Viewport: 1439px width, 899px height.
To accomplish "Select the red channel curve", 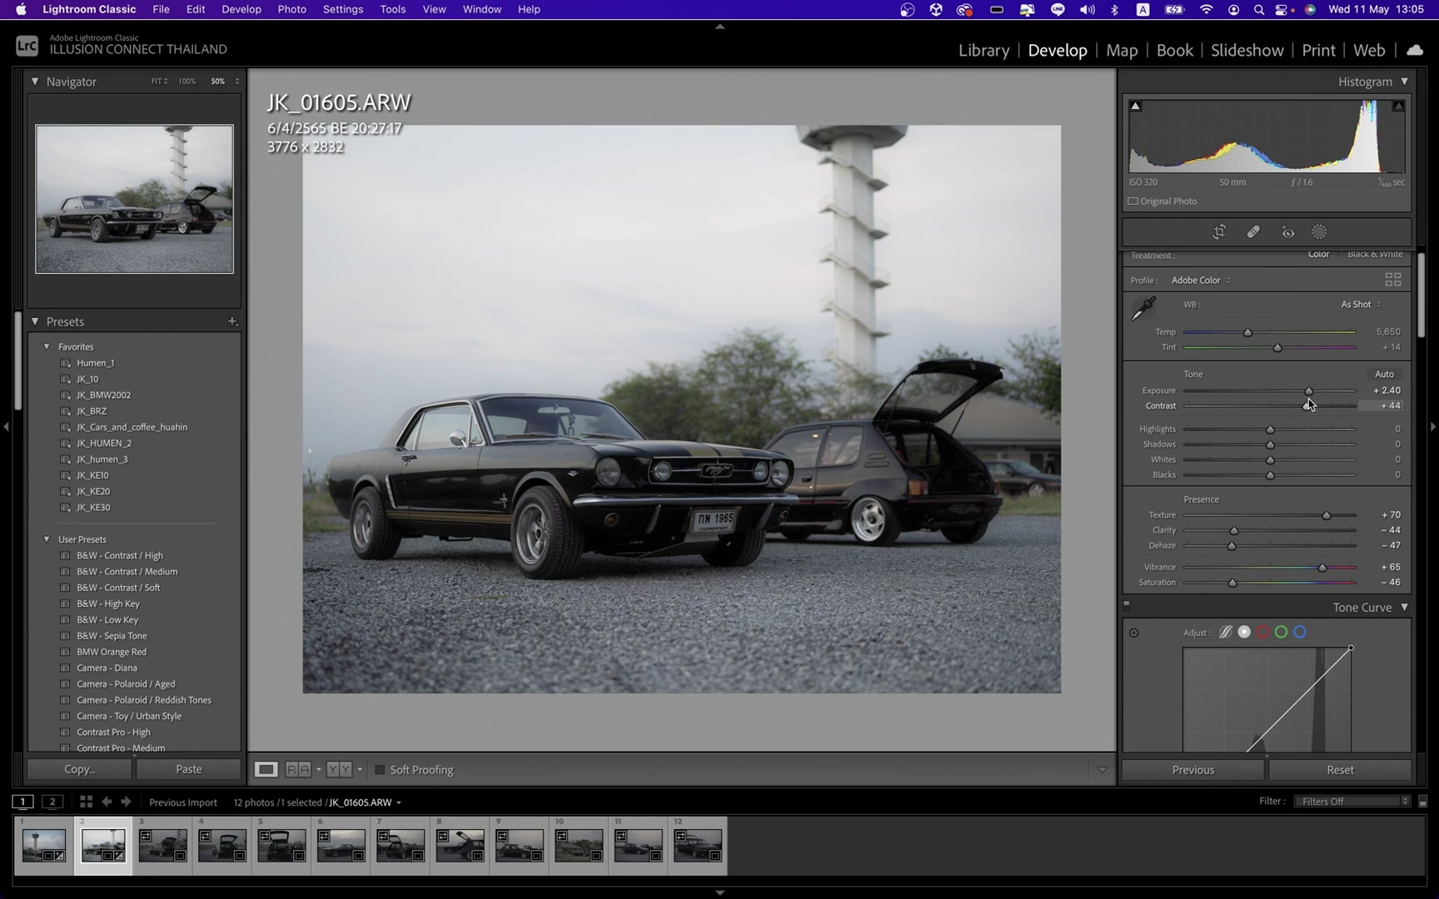I will [1262, 633].
